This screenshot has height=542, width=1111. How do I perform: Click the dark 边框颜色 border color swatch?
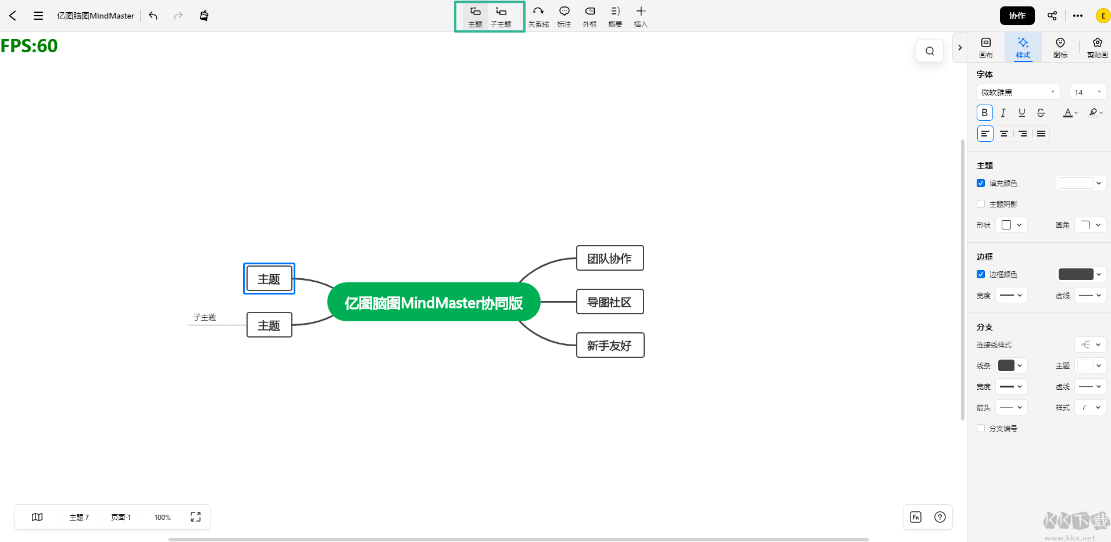1076,274
